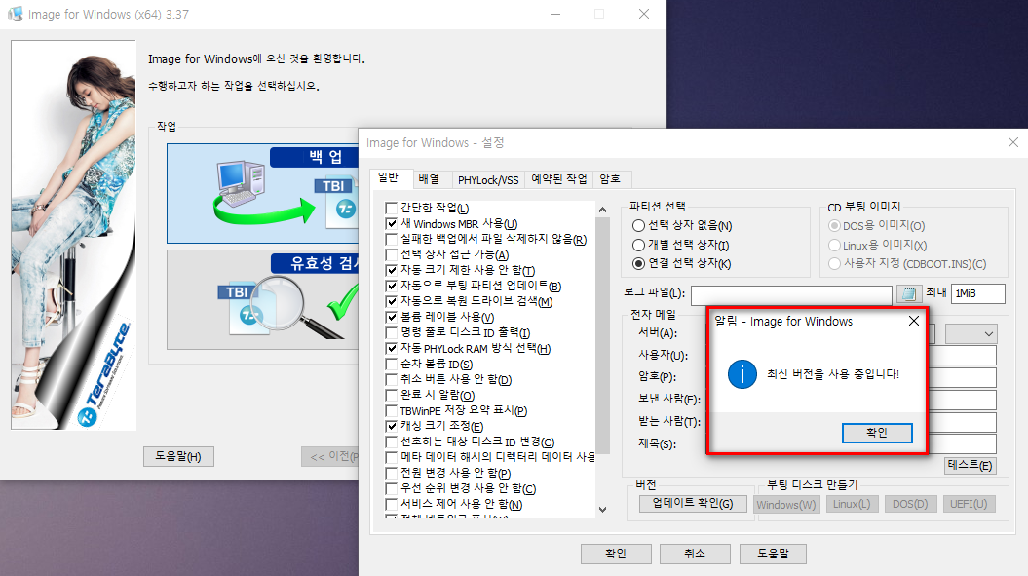This screenshot has width=1028, height=576.
Task: Select 연결 선택 상자(K) radio option
Action: coord(638,264)
